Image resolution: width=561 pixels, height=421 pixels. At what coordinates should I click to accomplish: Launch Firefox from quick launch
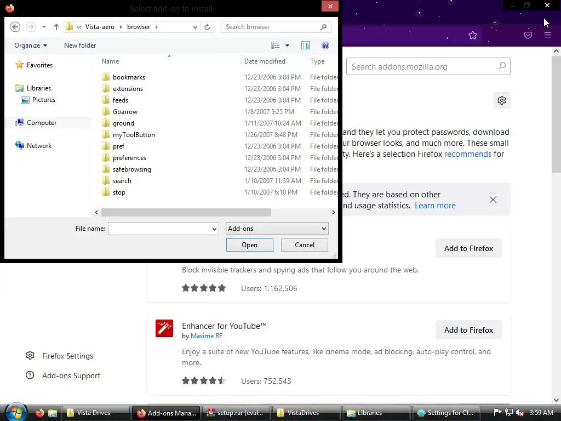(x=39, y=413)
